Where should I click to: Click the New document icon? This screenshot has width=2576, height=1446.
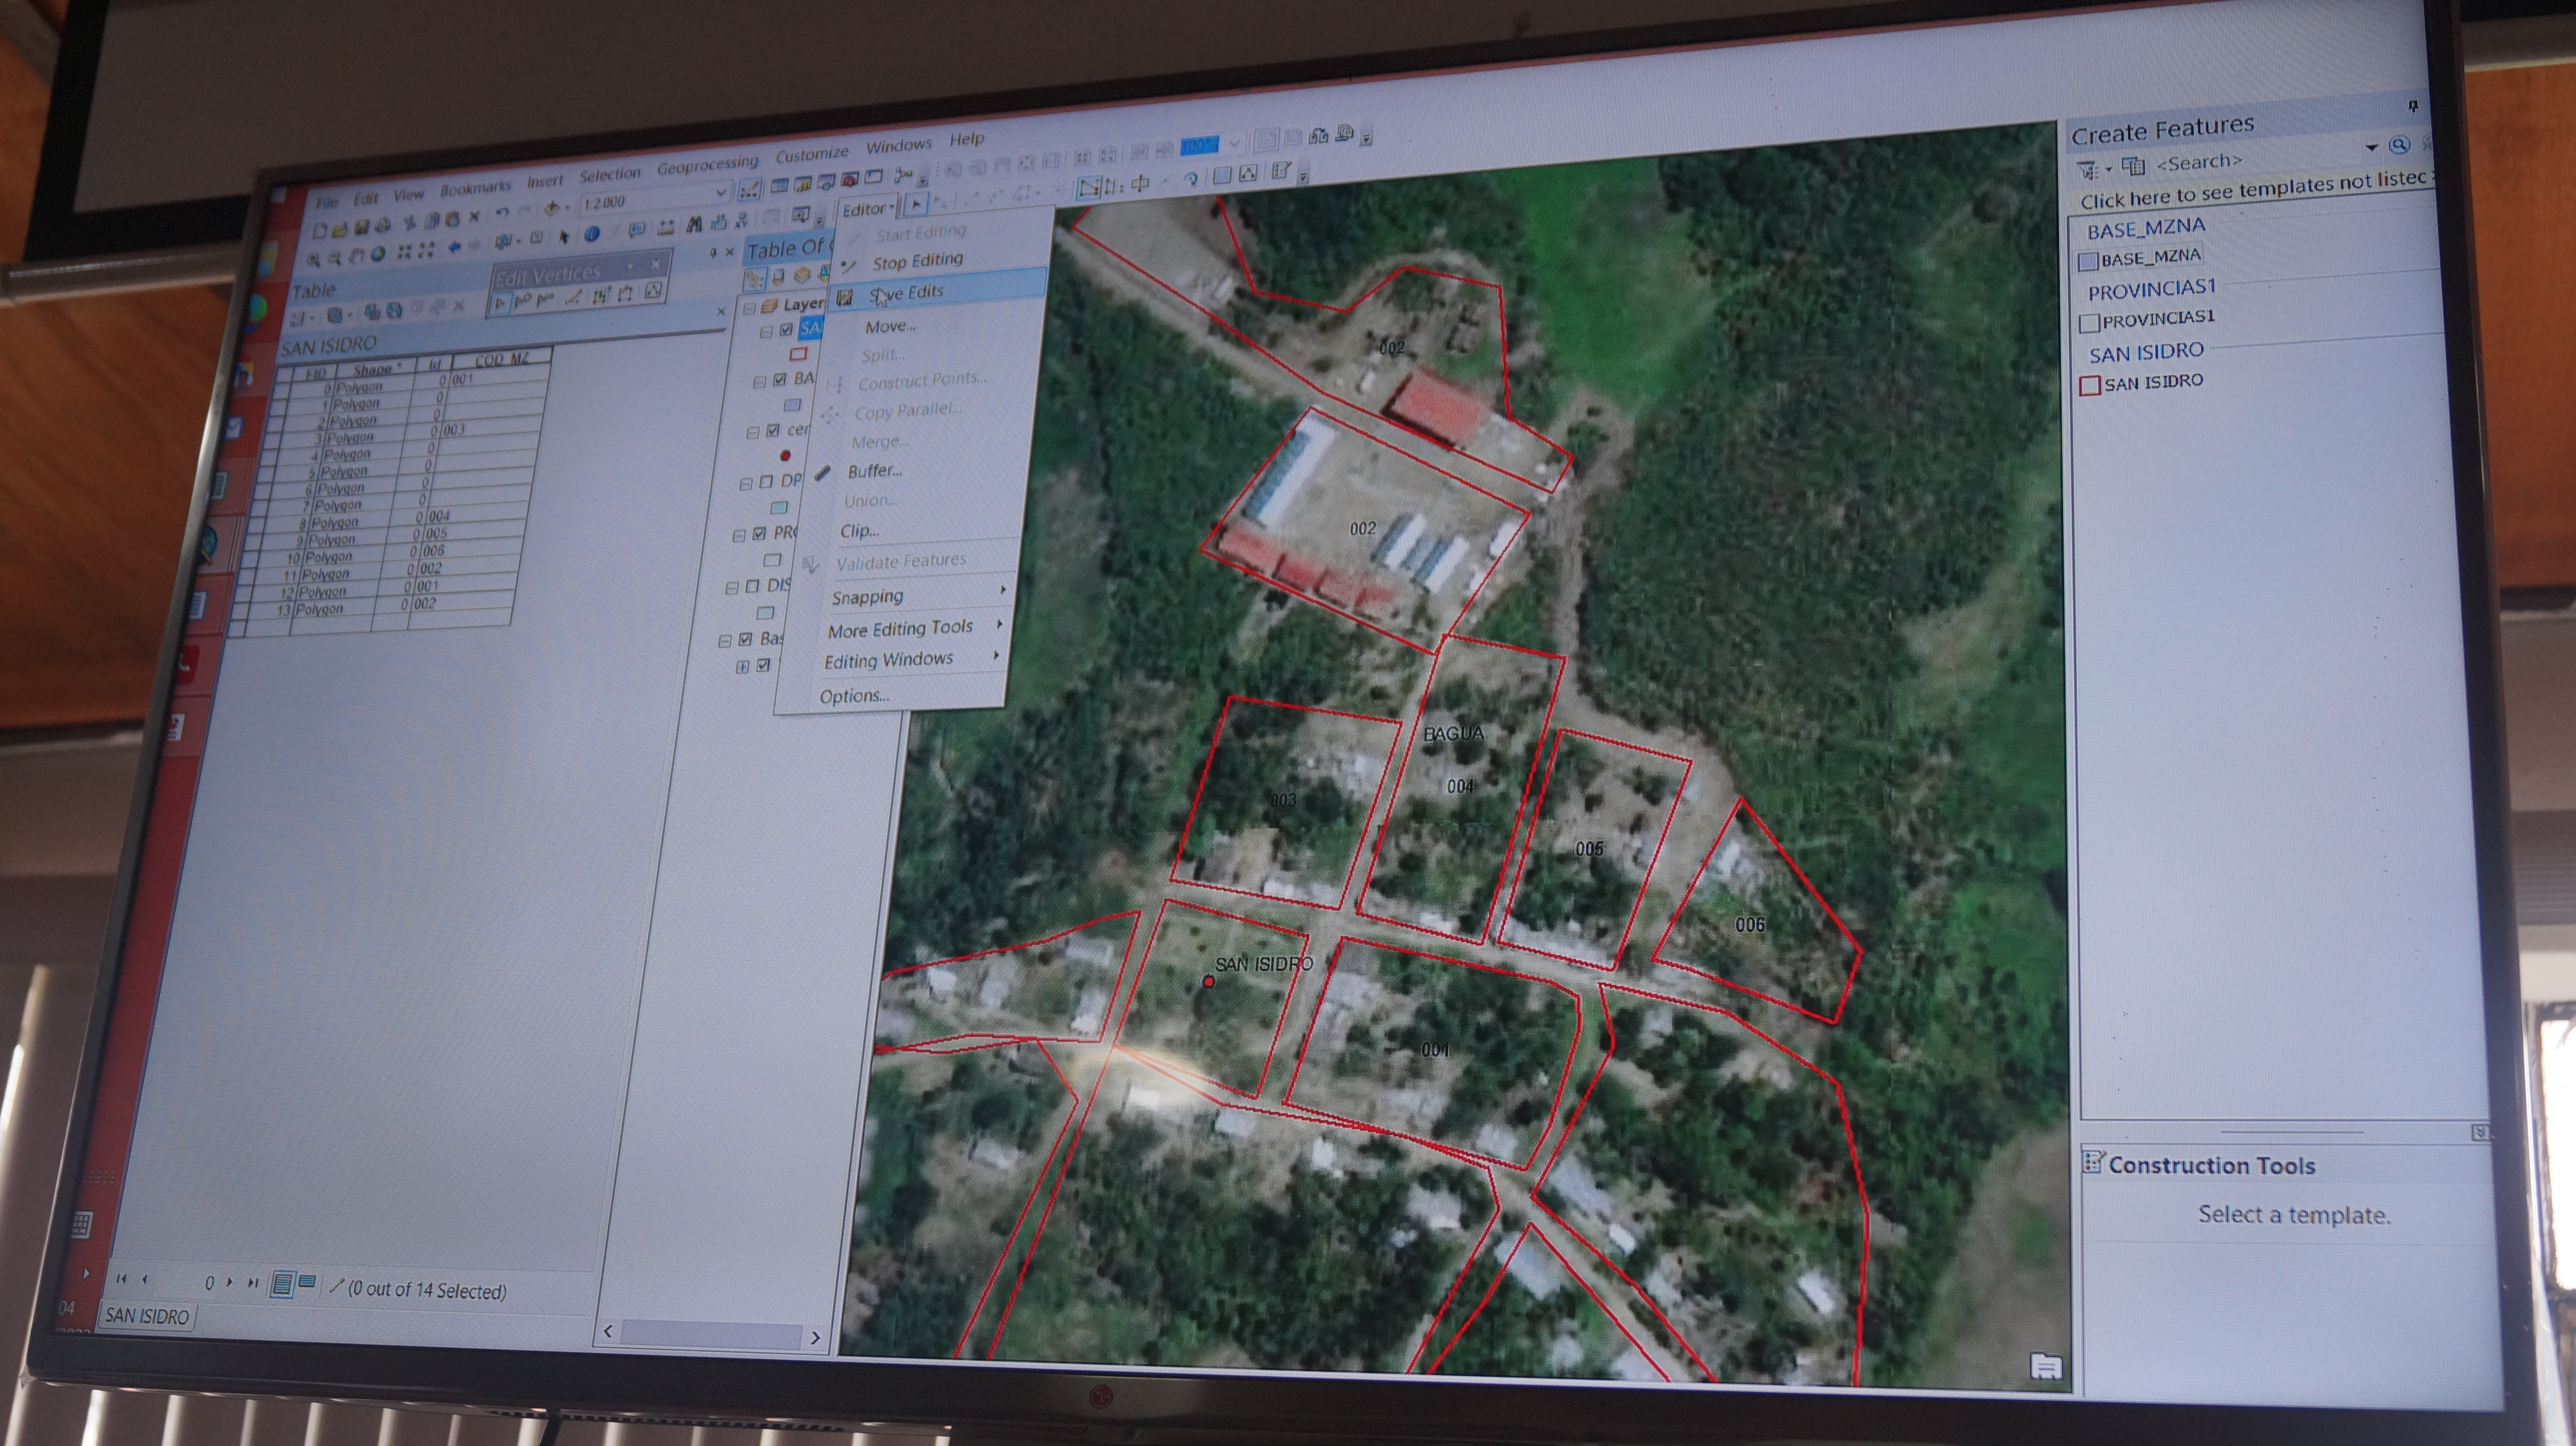(320, 232)
